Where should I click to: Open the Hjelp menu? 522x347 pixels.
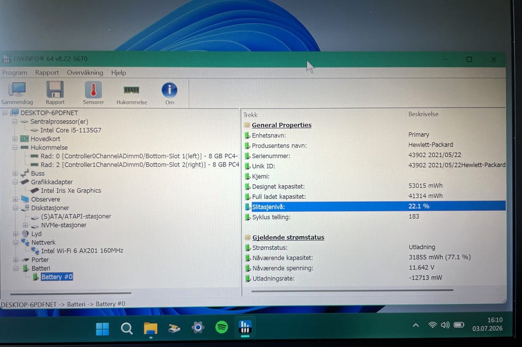(119, 73)
